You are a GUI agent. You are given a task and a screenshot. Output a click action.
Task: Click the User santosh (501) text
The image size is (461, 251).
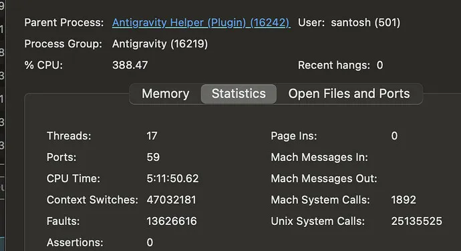tap(365, 23)
